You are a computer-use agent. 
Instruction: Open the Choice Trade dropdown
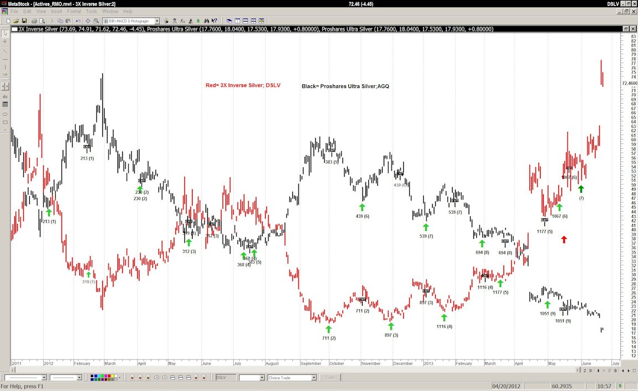coord(313,378)
